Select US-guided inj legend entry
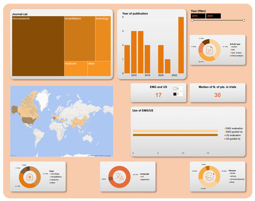255x201 pixels. [x=232, y=139]
